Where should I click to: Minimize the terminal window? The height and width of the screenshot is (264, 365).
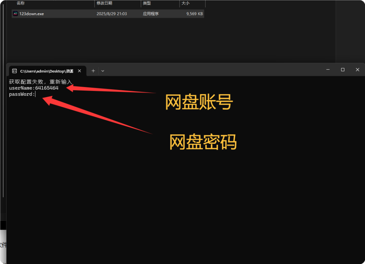[328, 70]
